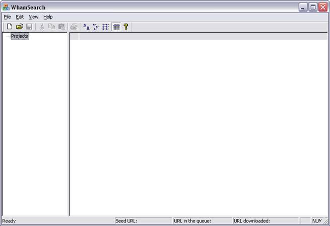Open a file using the folder icon
Image resolution: width=330 pixels, height=226 pixels.
19,27
